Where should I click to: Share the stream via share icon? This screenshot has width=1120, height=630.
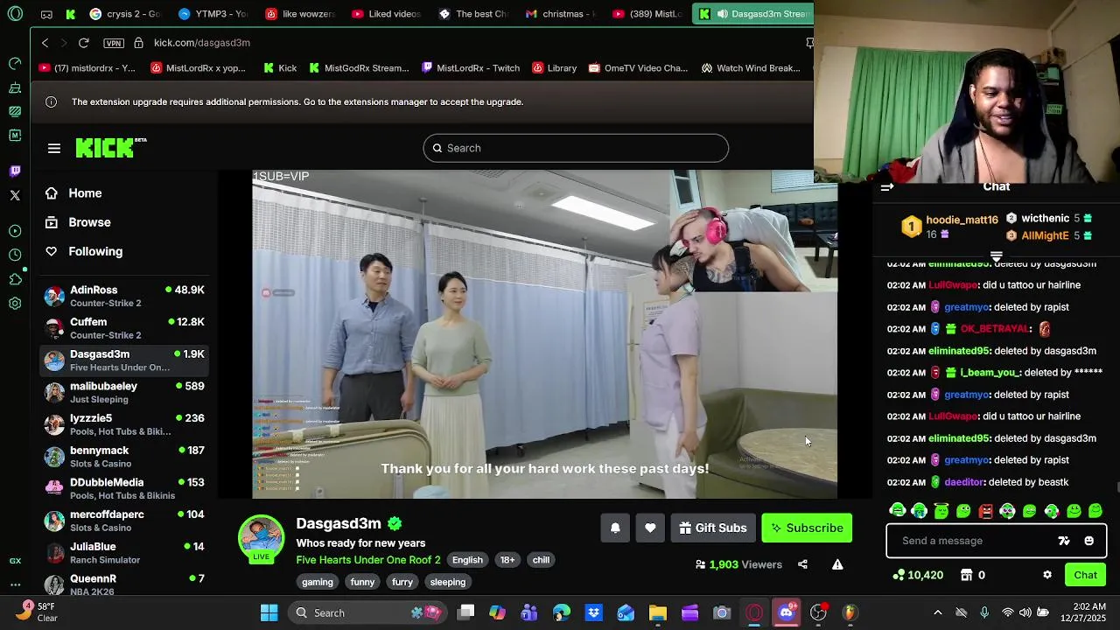pos(802,564)
